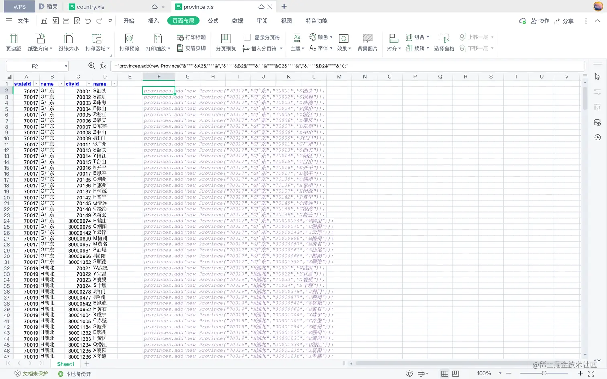The image size is (607, 379).
Task: Toggle full screen view icon
Action: 591,373
